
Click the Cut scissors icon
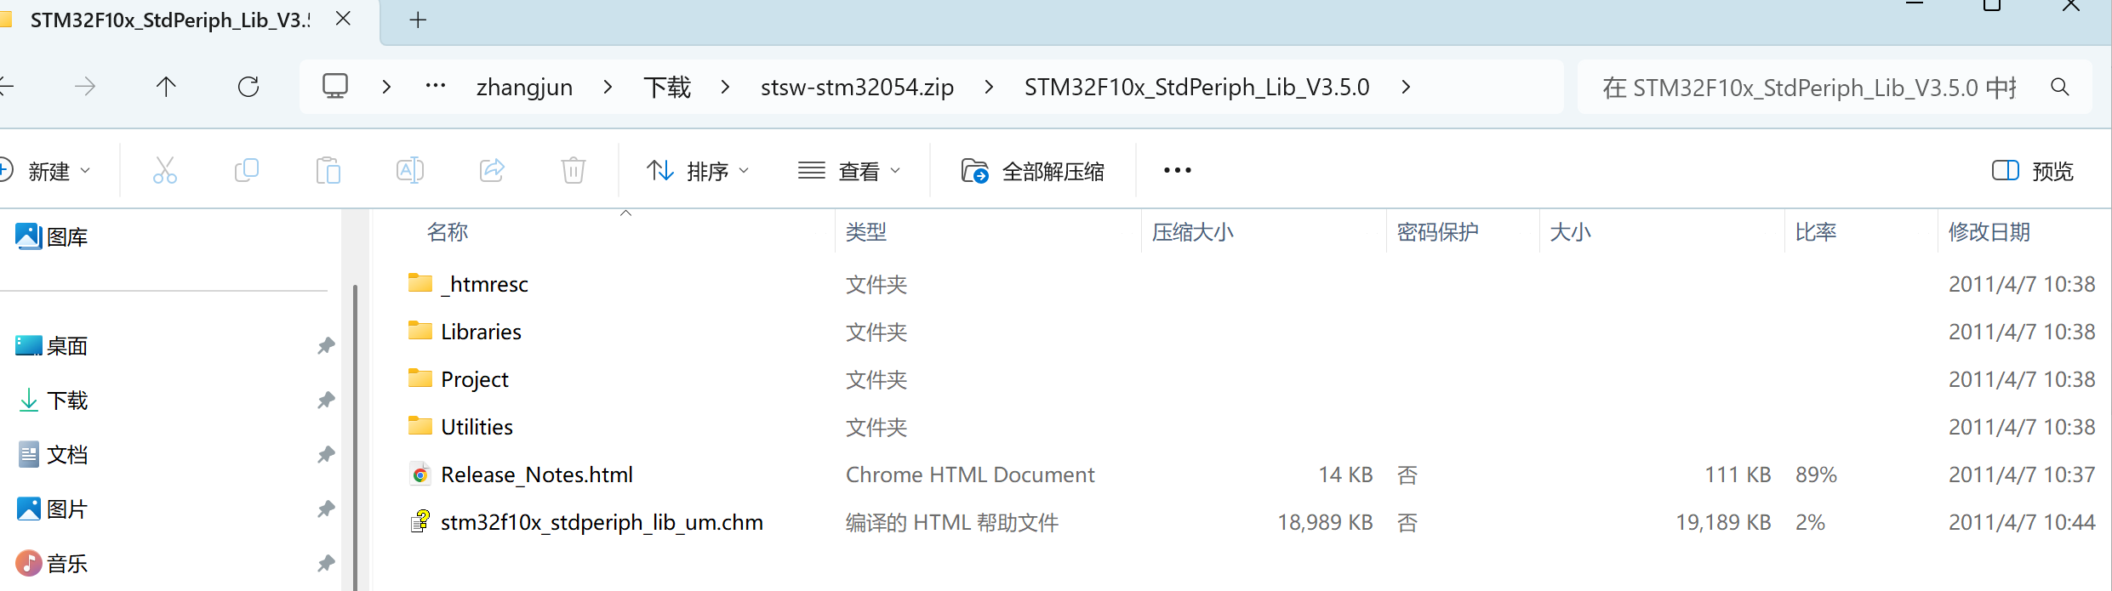click(165, 171)
